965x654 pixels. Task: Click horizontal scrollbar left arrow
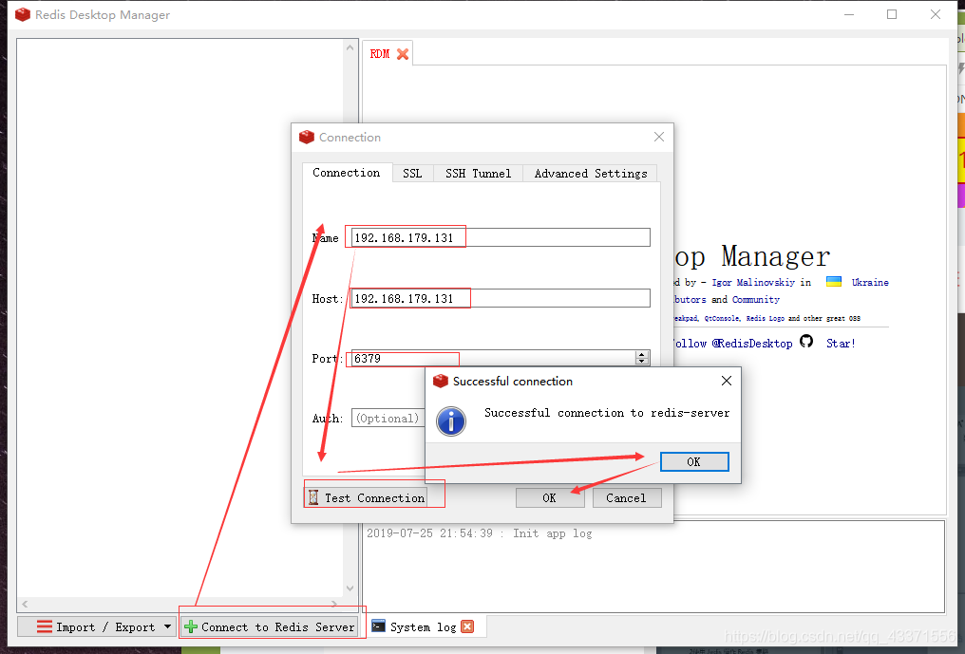pos(25,604)
